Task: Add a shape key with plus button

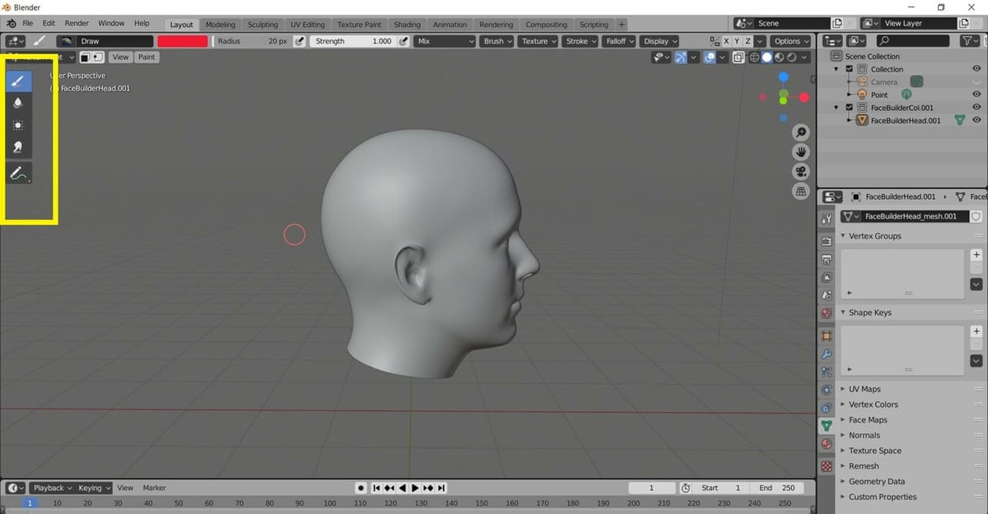Action: point(976,331)
